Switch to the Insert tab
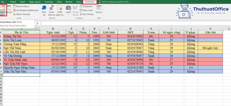Viewport: 231px width, 106px height. click(23, 2)
